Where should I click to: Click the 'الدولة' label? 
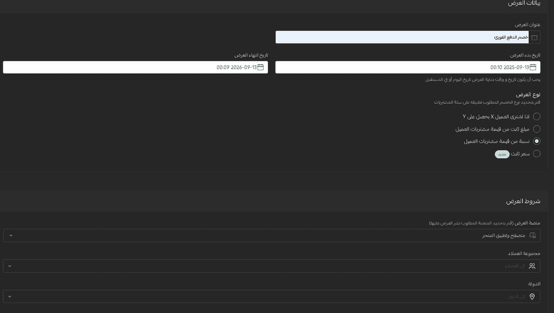pos(534,284)
